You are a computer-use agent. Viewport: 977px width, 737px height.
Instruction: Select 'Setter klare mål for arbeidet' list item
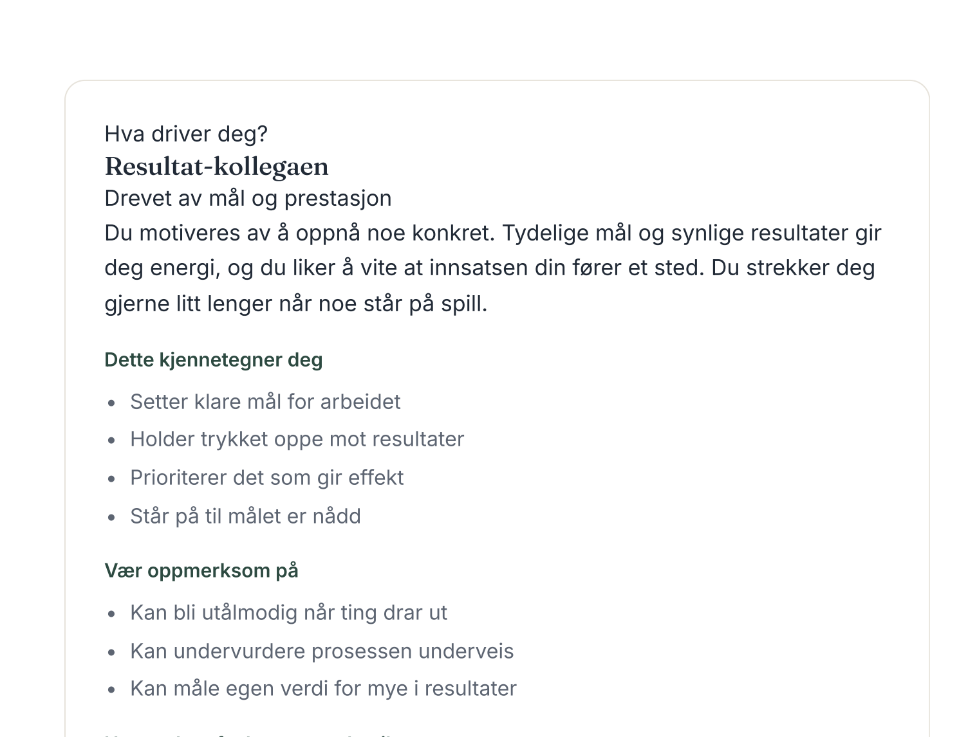(x=265, y=402)
